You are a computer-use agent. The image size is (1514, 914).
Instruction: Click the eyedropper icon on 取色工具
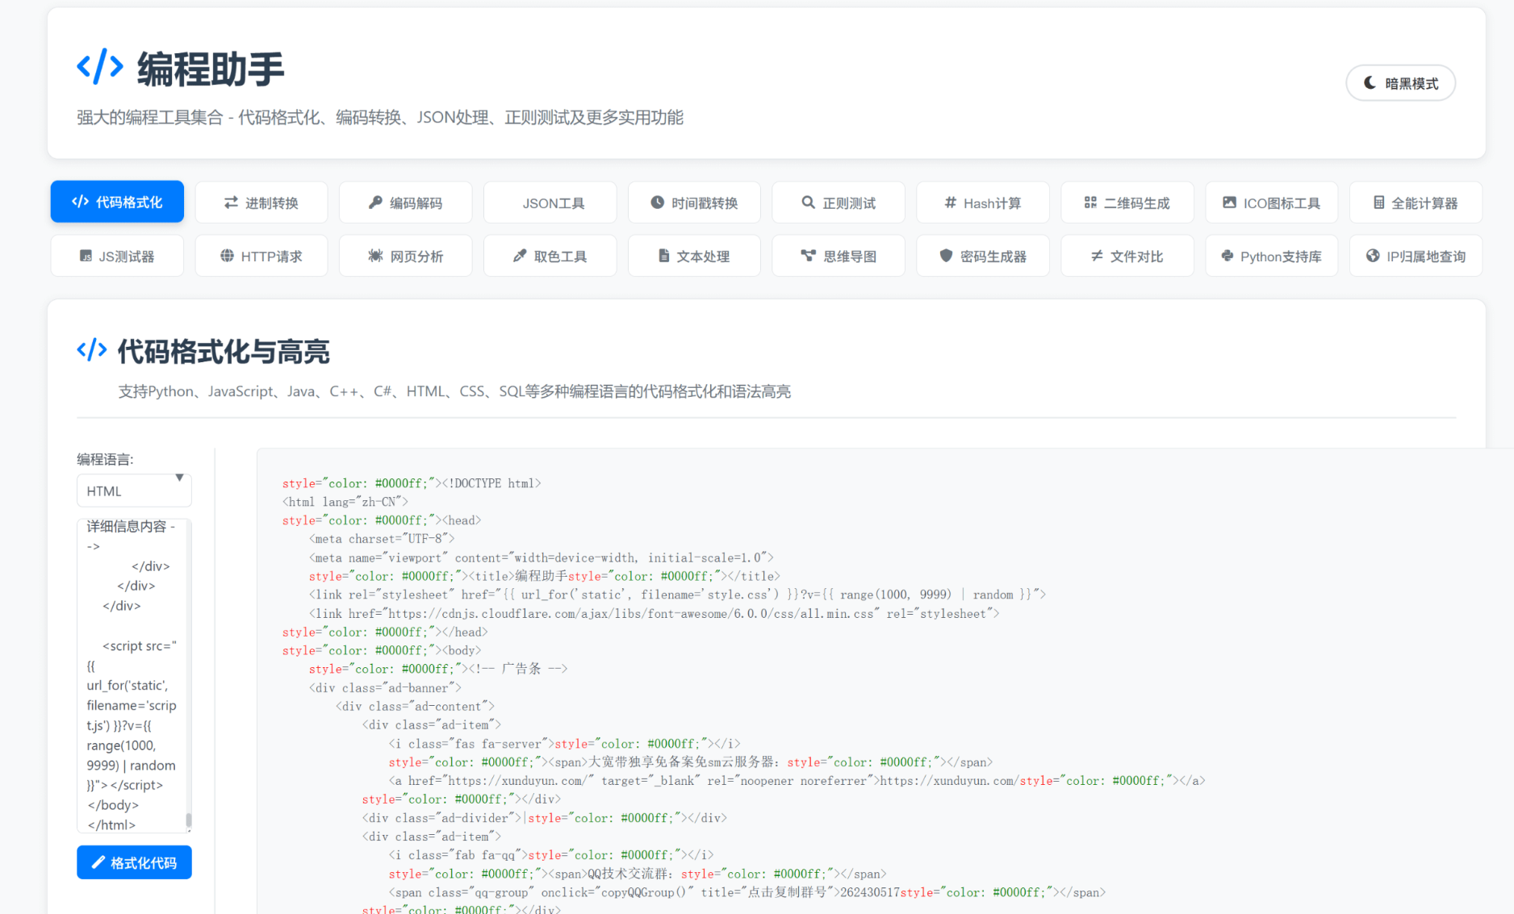click(520, 256)
